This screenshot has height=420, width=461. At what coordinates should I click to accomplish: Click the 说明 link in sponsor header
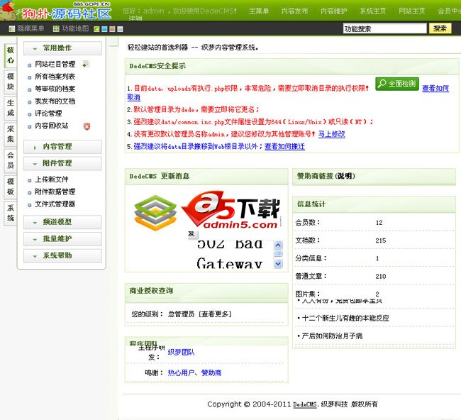pyautogui.click(x=345, y=176)
